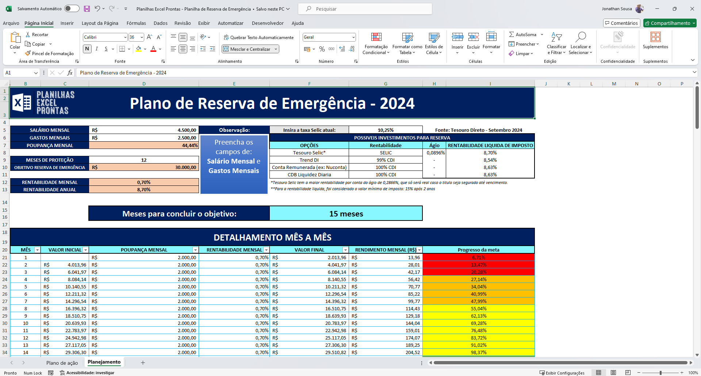The height and width of the screenshot is (376, 701).
Task: Toggle italic formatting
Action: click(x=96, y=49)
